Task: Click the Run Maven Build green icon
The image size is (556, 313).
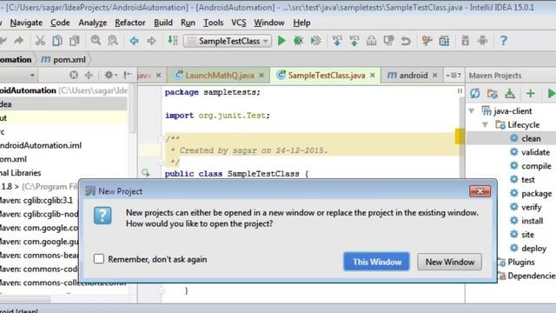Action: tap(551, 93)
